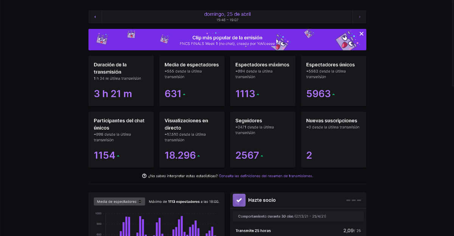This screenshot has width=454, height=236.
Task: Open the most popular clip banner
Action: tap(227, 40)
